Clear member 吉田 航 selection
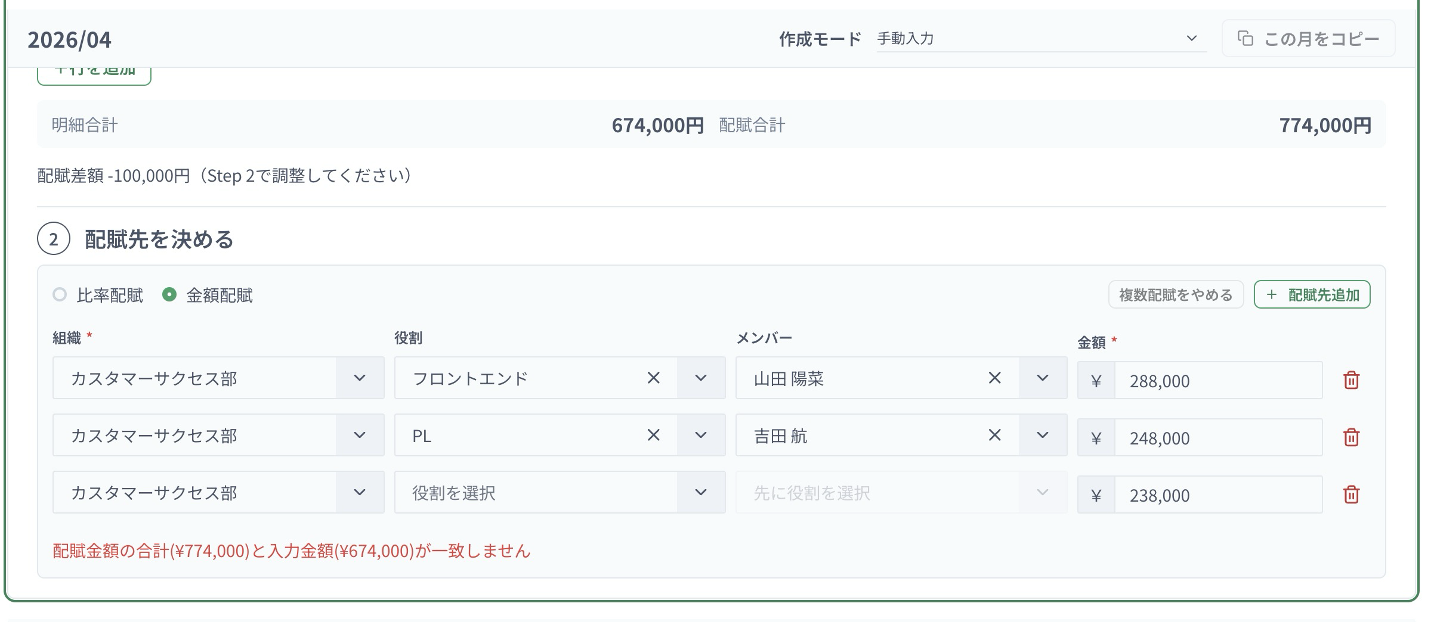Viewport: 1434px width, 622px height. [x=994, y=435]
